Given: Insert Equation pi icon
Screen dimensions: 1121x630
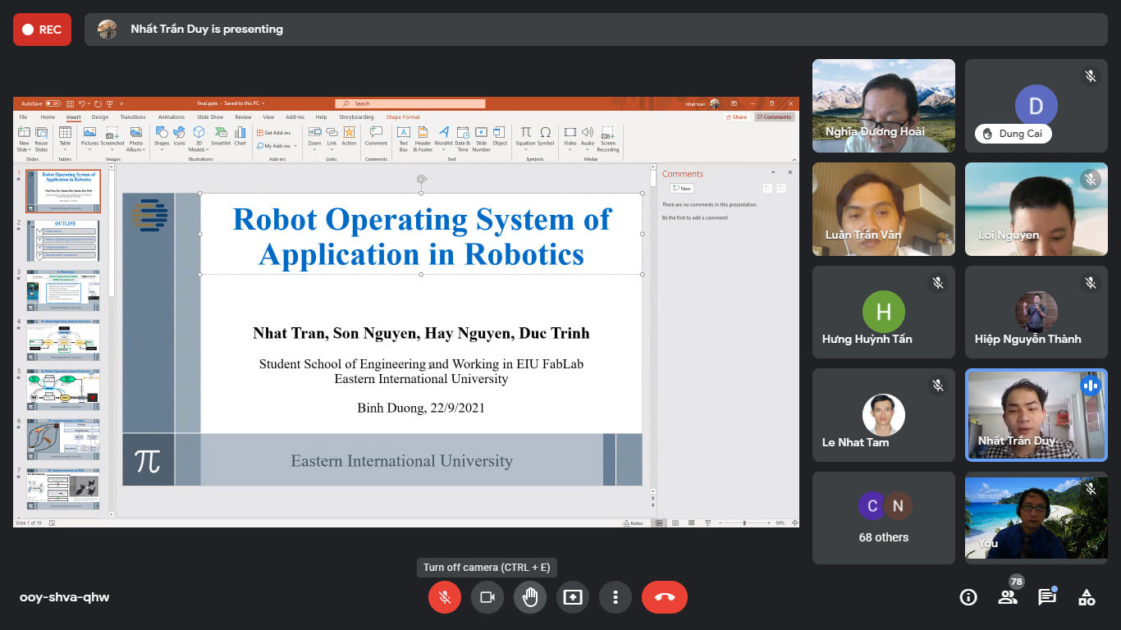Looking at the screenshot, I should click(x=525, y=132).
